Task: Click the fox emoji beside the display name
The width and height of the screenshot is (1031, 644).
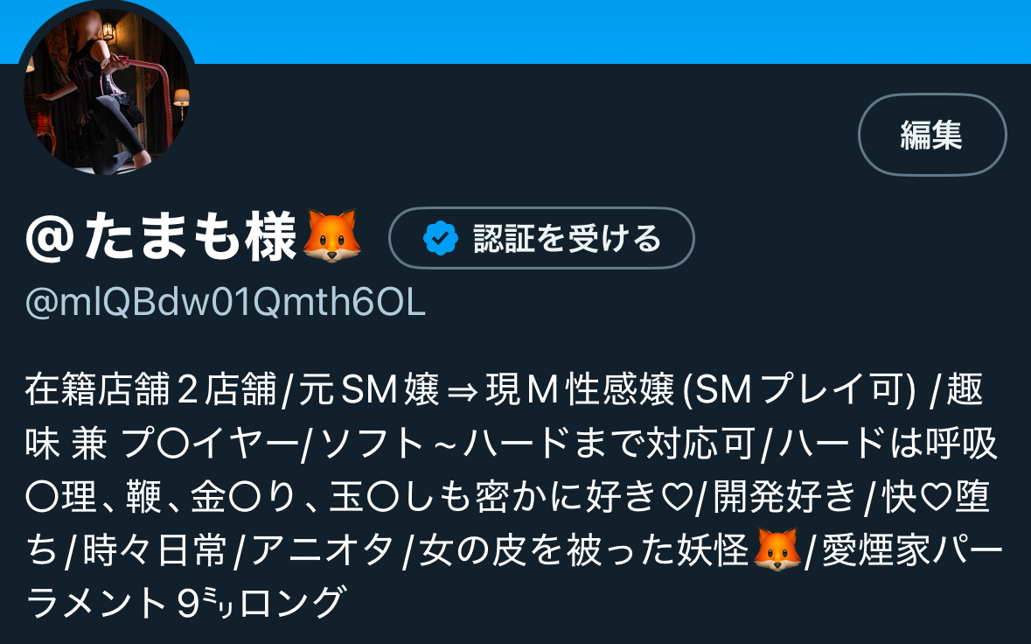Action: [331, 237]
